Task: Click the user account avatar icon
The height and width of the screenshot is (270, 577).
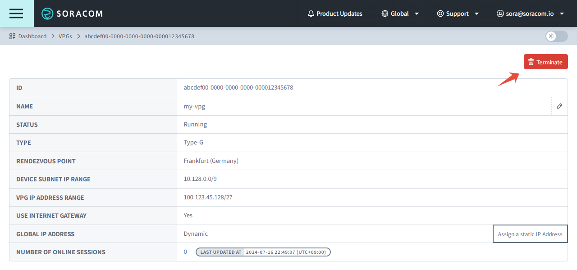Action: [x=500, y=13]
